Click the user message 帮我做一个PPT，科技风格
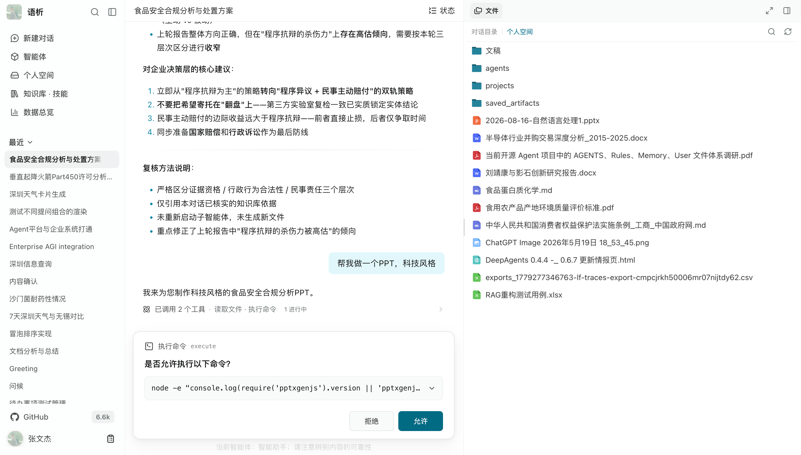Viewport: 801px width, 455px height. [x=386, y=263]
